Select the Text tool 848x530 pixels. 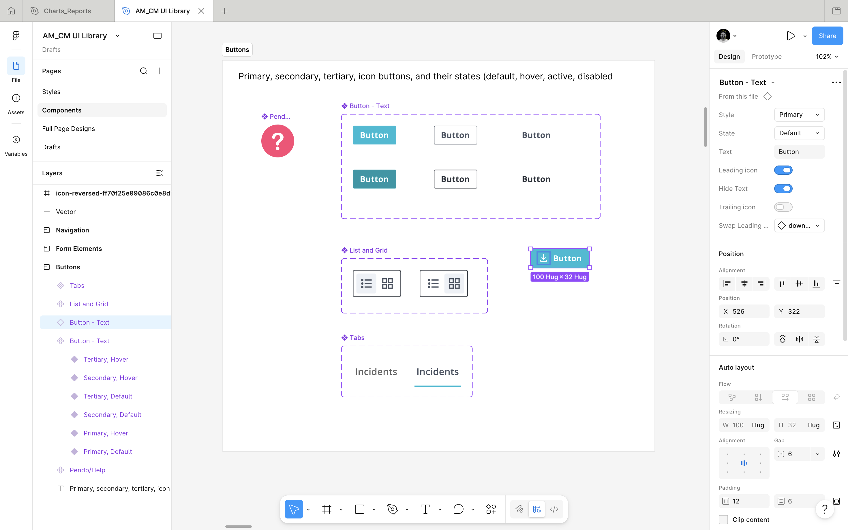click(425, 509)
